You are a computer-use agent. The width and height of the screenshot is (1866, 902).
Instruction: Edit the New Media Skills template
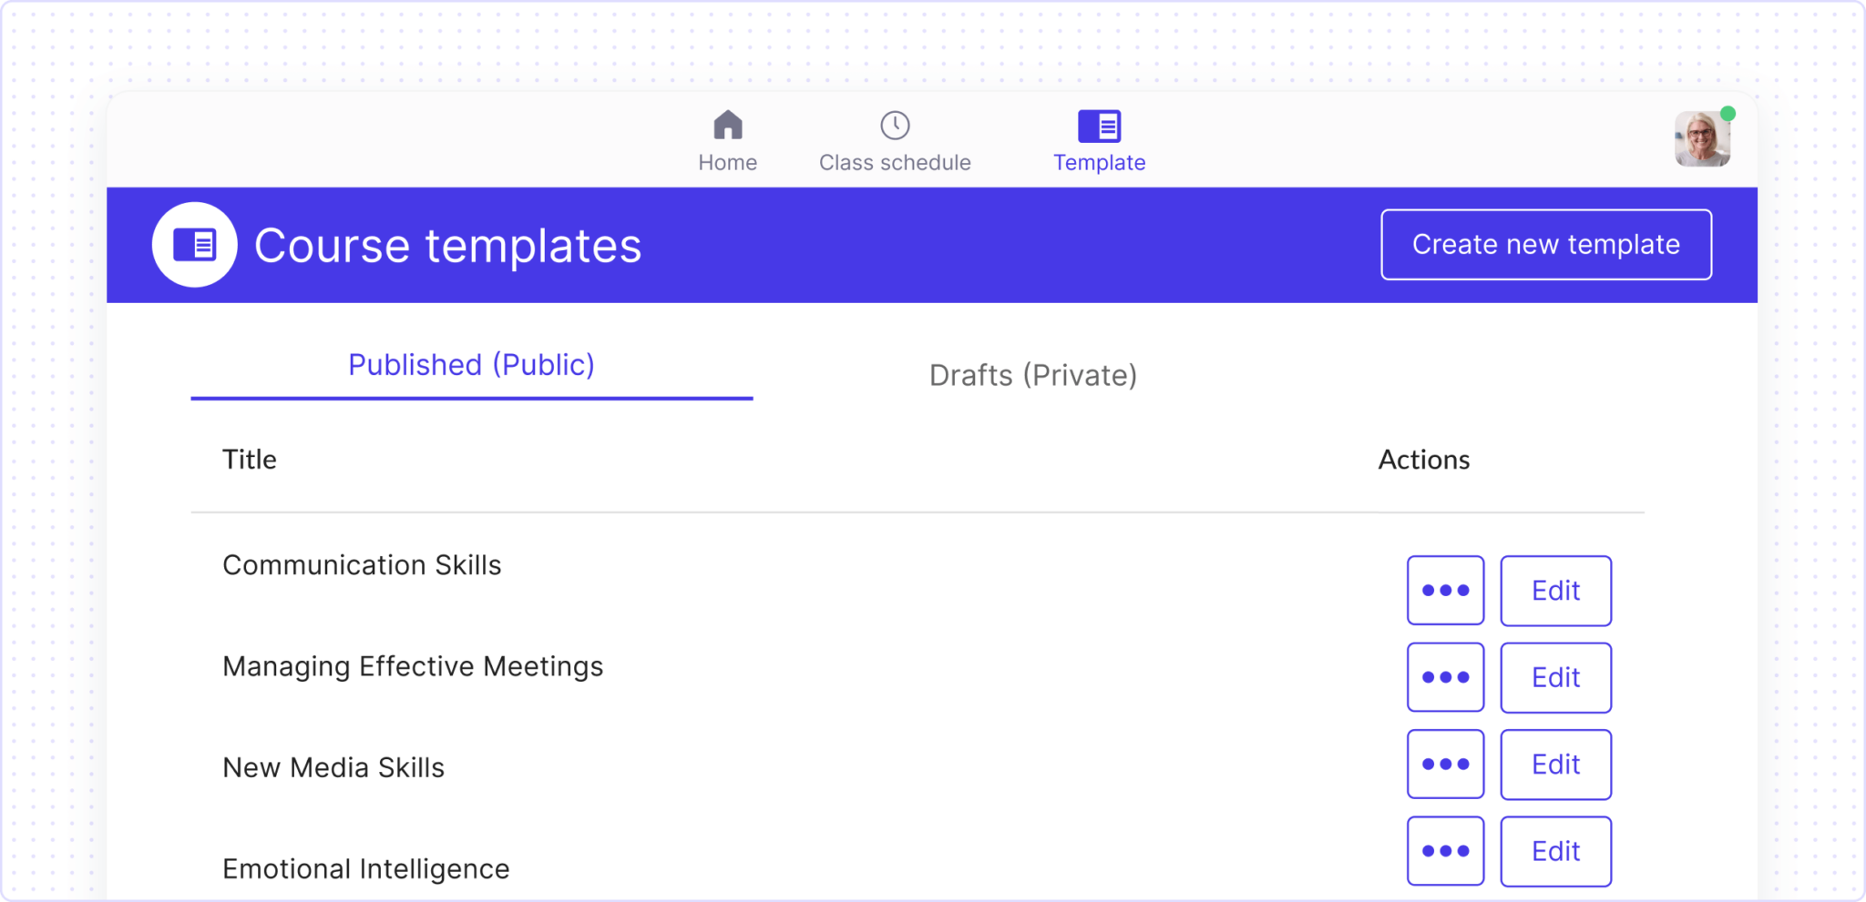1555,764
